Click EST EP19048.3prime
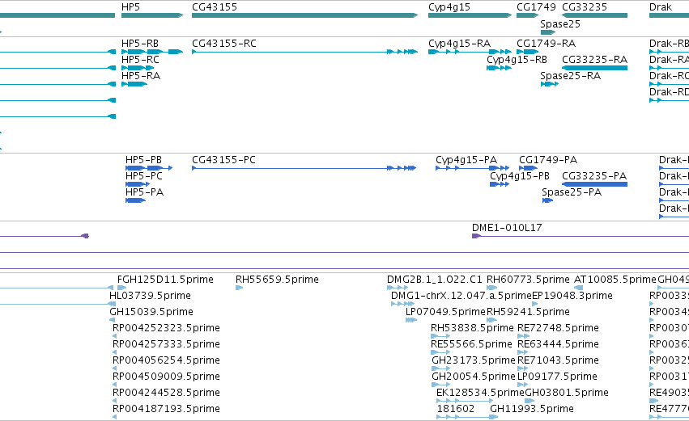 [x=535, y=304]
